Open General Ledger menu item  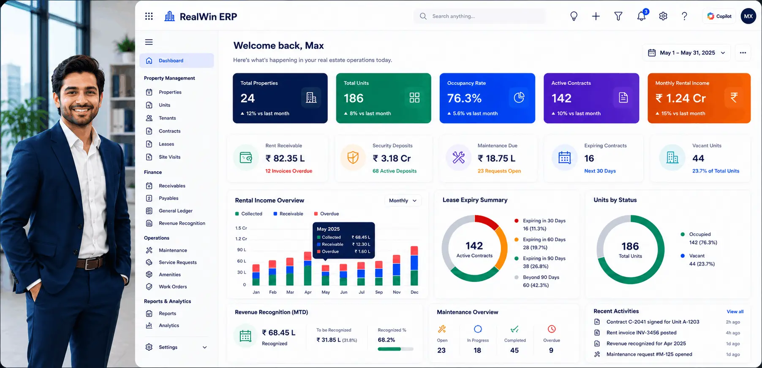point(177,211)
